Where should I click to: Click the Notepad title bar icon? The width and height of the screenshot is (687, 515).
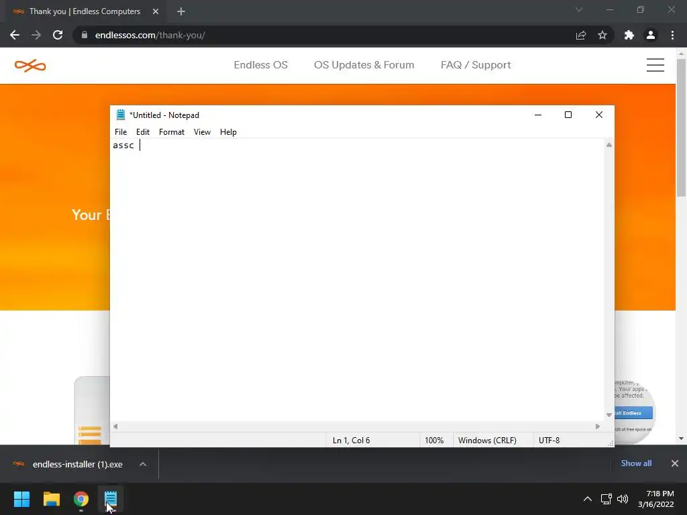pyautogui.click(x=121, y=115)
